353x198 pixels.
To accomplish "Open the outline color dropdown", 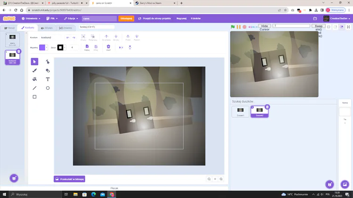I will tap(64, 47).
